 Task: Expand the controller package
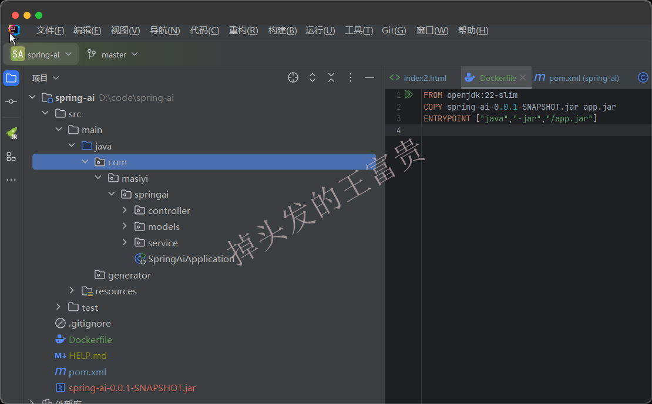point(125,210)
